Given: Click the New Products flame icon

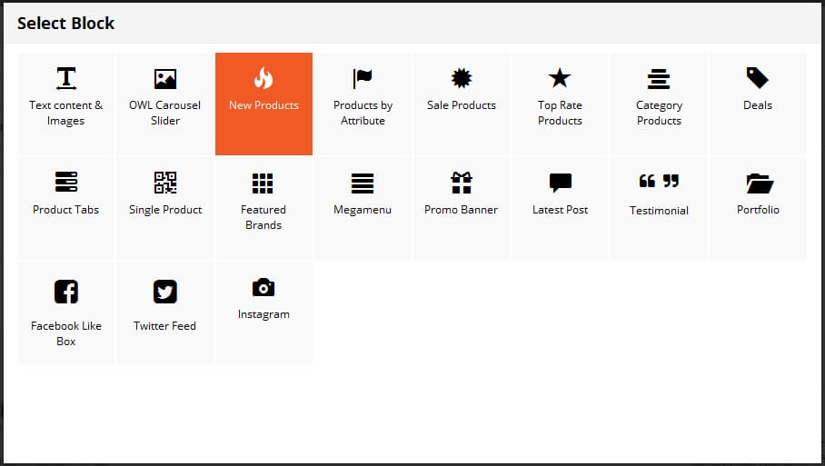Looking at the screenshot, I should tap(263, 78).
